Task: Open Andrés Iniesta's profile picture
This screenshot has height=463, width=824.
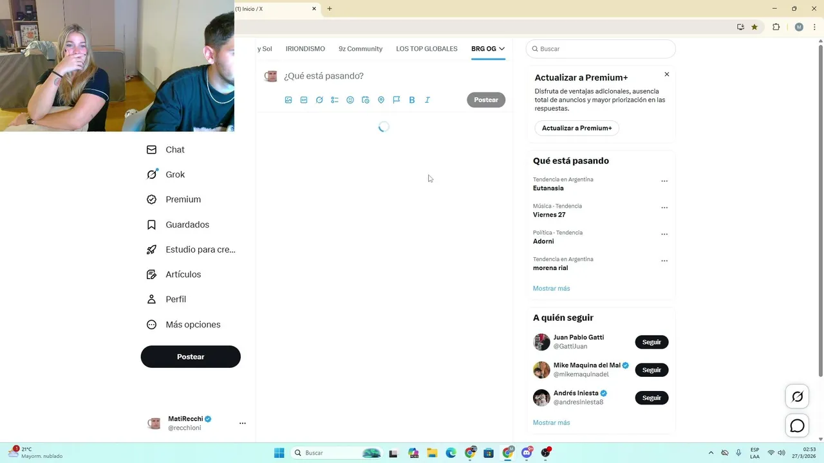Action: point(541,397)
